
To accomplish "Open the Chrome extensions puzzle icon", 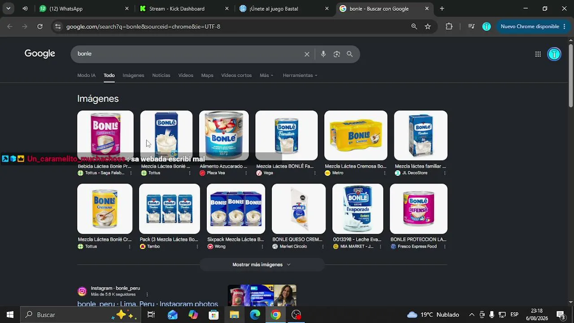I will coord(449,26).
